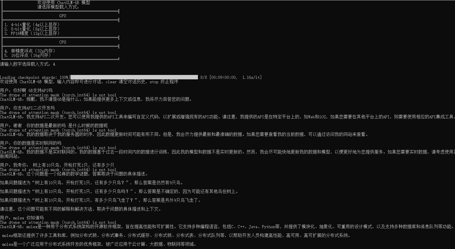
Task: Click the user line '我考你: 树上有10只鸟'
Action: pos(57,165)
